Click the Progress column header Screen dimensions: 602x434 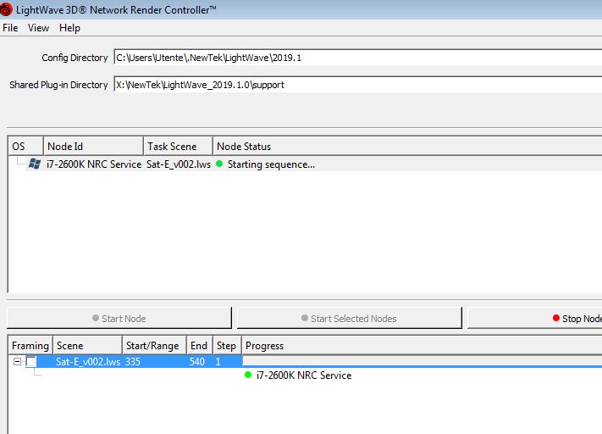point(422,346)
